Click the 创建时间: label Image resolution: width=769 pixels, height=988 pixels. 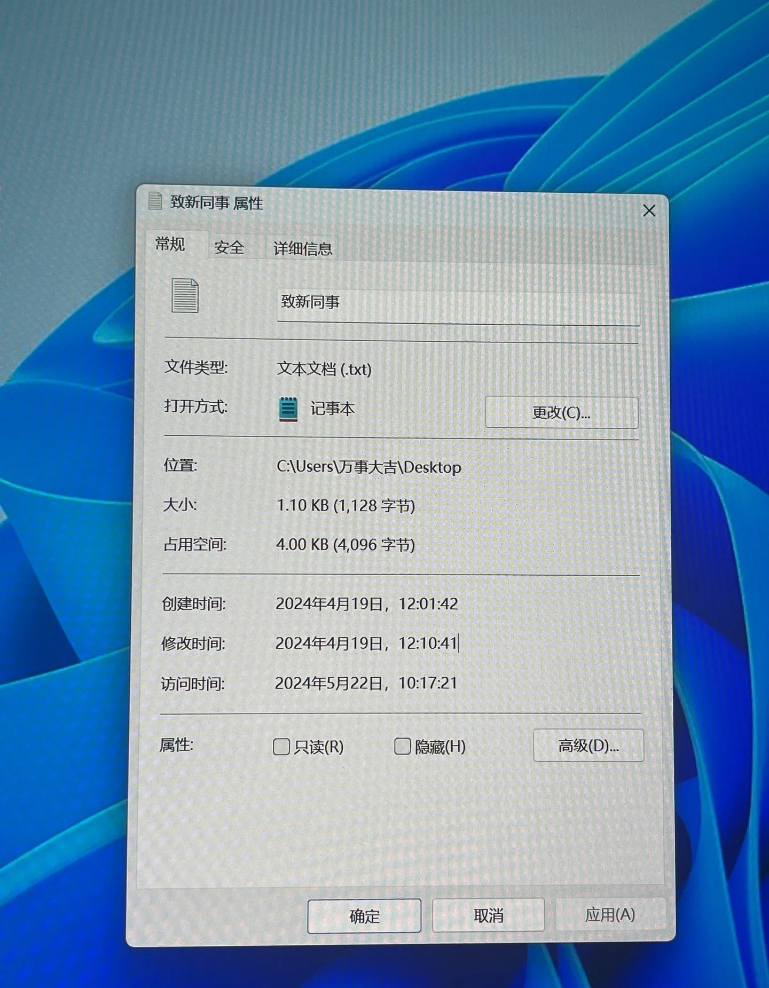coord(194,604)
